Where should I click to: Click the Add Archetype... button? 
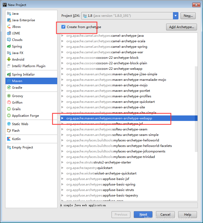click(x=182, y=27)
